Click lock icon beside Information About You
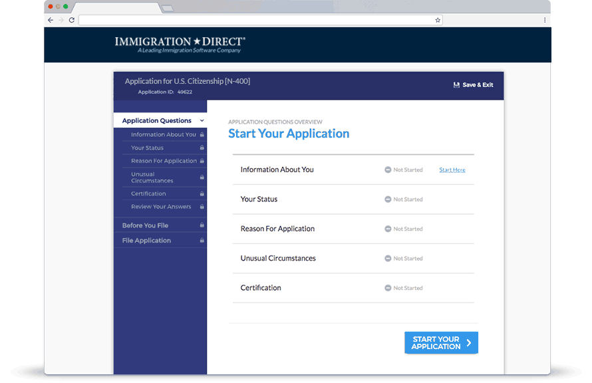Image resolution: width=592 pixels, height=383 pixels. point(202,135)
